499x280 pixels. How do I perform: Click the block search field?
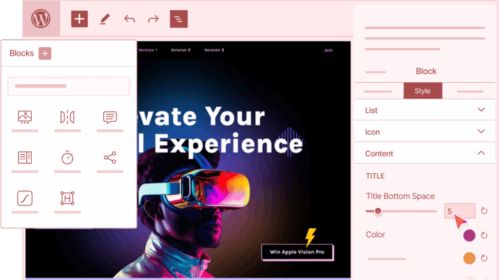[69, 86]
